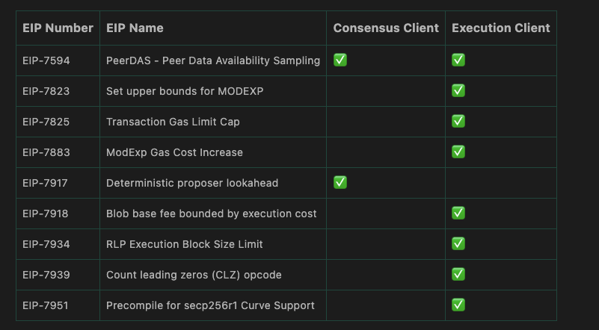The image size is (599, 330).
Task: Click the EIP Name column header
Action: pos(135,28)
